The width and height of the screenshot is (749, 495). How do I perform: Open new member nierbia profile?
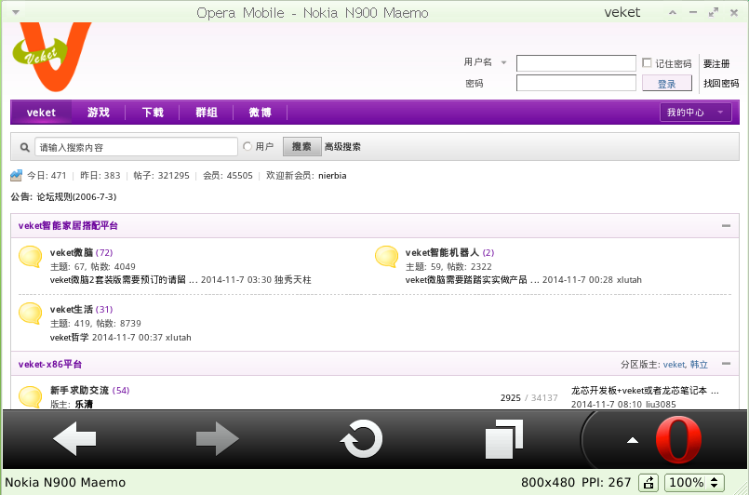coord(332,176)
